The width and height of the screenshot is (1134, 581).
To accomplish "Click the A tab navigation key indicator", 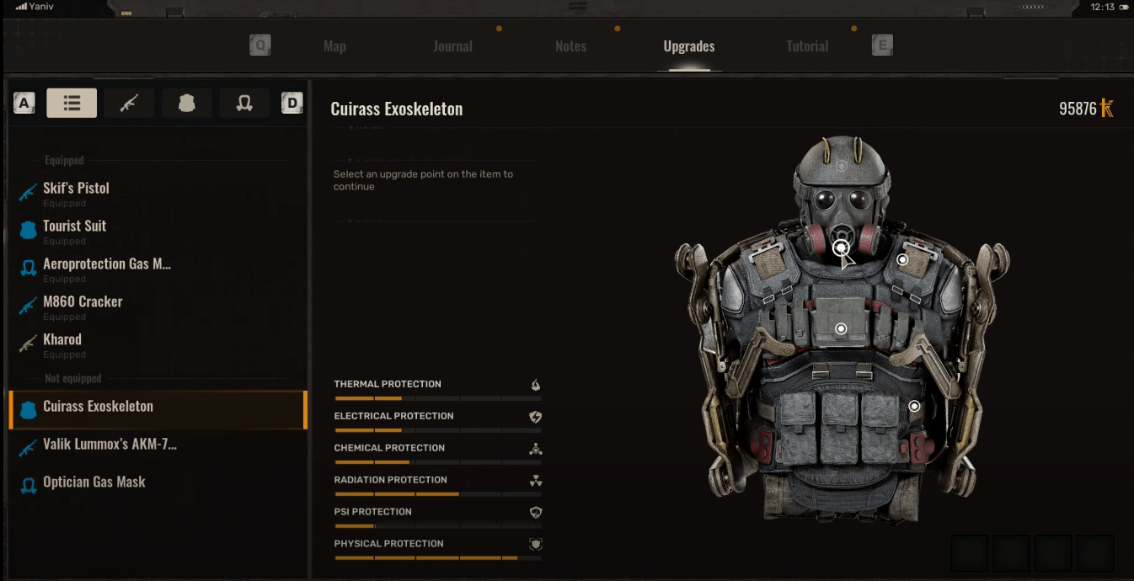I will (24, 103).
